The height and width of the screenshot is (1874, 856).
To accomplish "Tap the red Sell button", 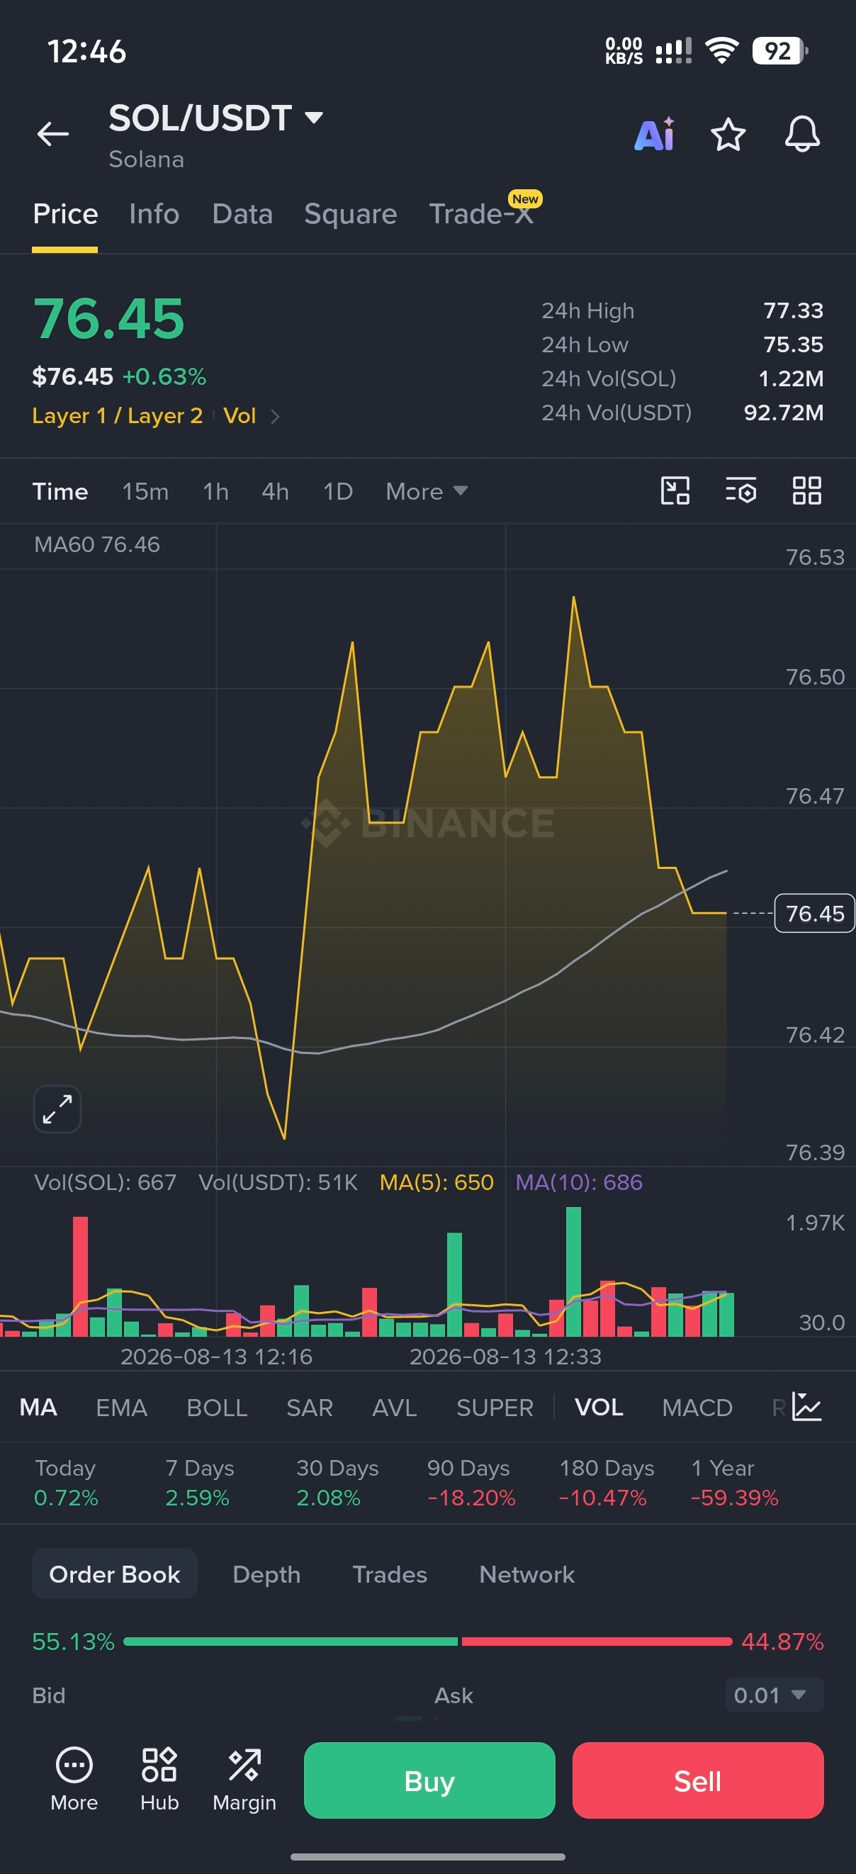I will [x=698, y=1780].
